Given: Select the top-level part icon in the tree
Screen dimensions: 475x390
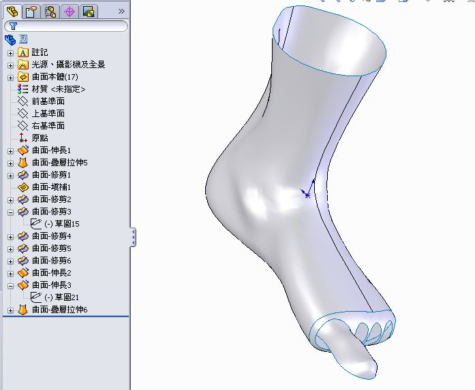Looking at the screenshot, I should (x=10, y=39).
